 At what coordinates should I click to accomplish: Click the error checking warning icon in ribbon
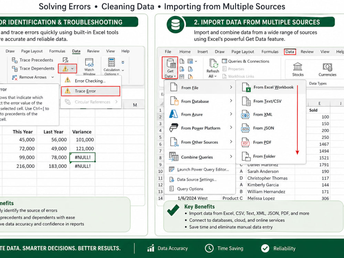point(65,69)
